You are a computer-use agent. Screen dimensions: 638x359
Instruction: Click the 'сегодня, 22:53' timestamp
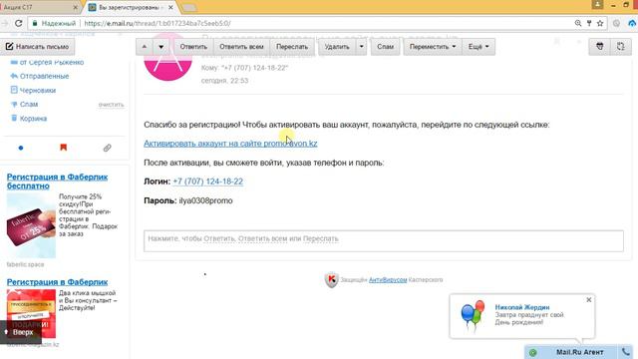224,81
